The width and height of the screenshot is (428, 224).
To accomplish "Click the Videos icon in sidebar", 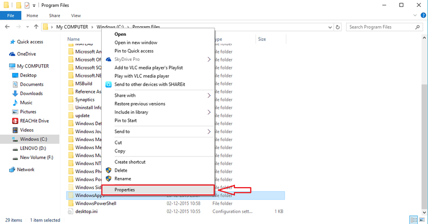I will click(x=16, y=130).
